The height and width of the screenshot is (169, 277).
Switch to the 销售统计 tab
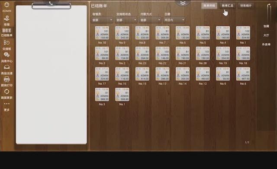coord(246,6)
